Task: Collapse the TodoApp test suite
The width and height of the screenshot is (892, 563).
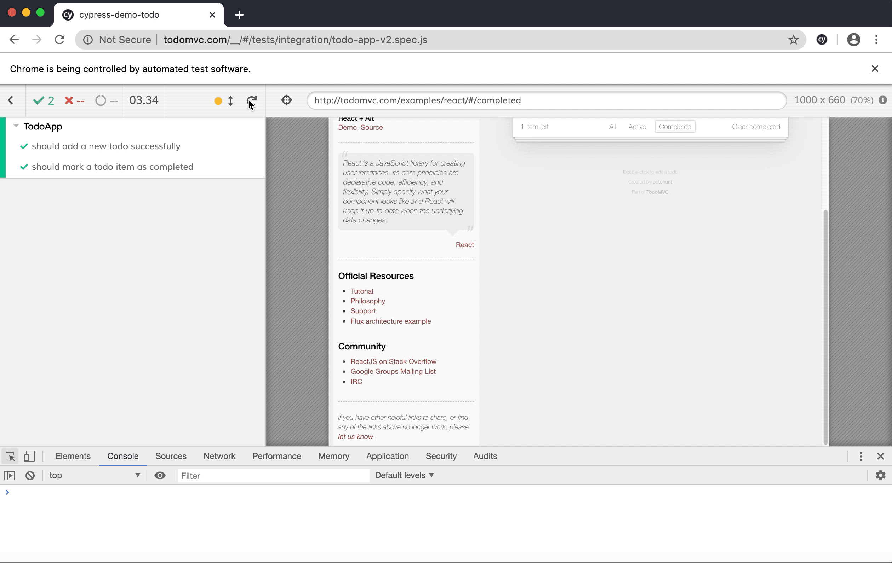Action: [16, 126]
